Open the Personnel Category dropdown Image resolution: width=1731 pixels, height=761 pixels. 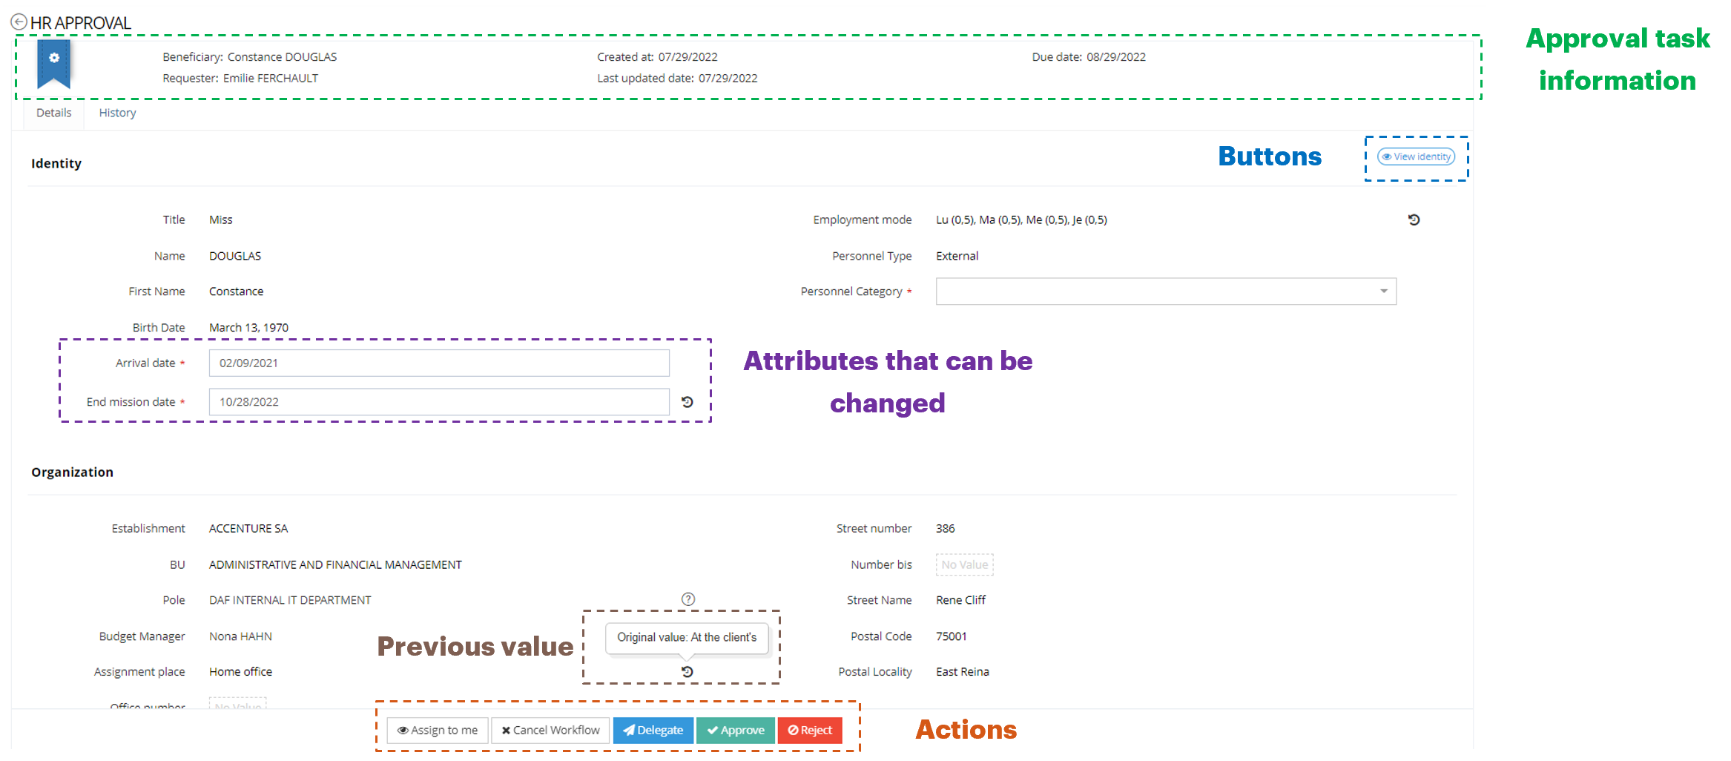[1165, 291]
